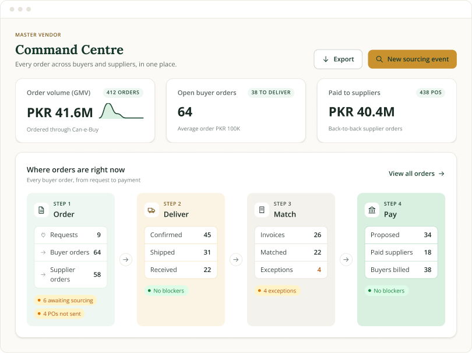Click No blockers tag under Pay
Viewport: 472px width, 353px height.
(x=386, y=291)
